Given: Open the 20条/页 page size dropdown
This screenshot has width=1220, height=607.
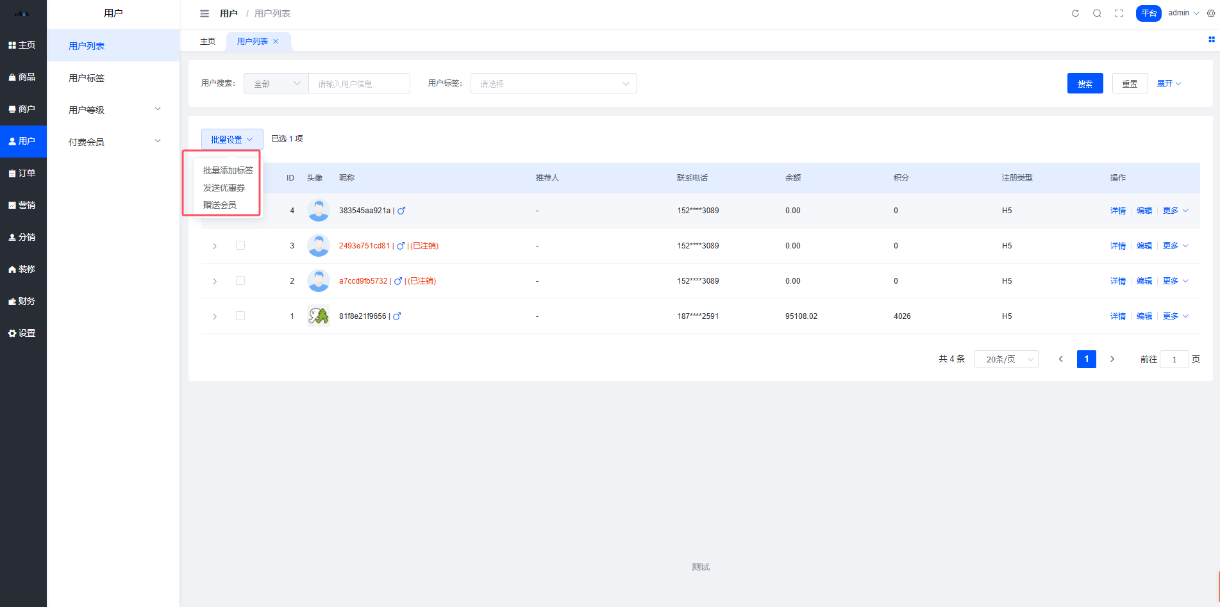Looking at the screenshot, I should point(1006,359).
